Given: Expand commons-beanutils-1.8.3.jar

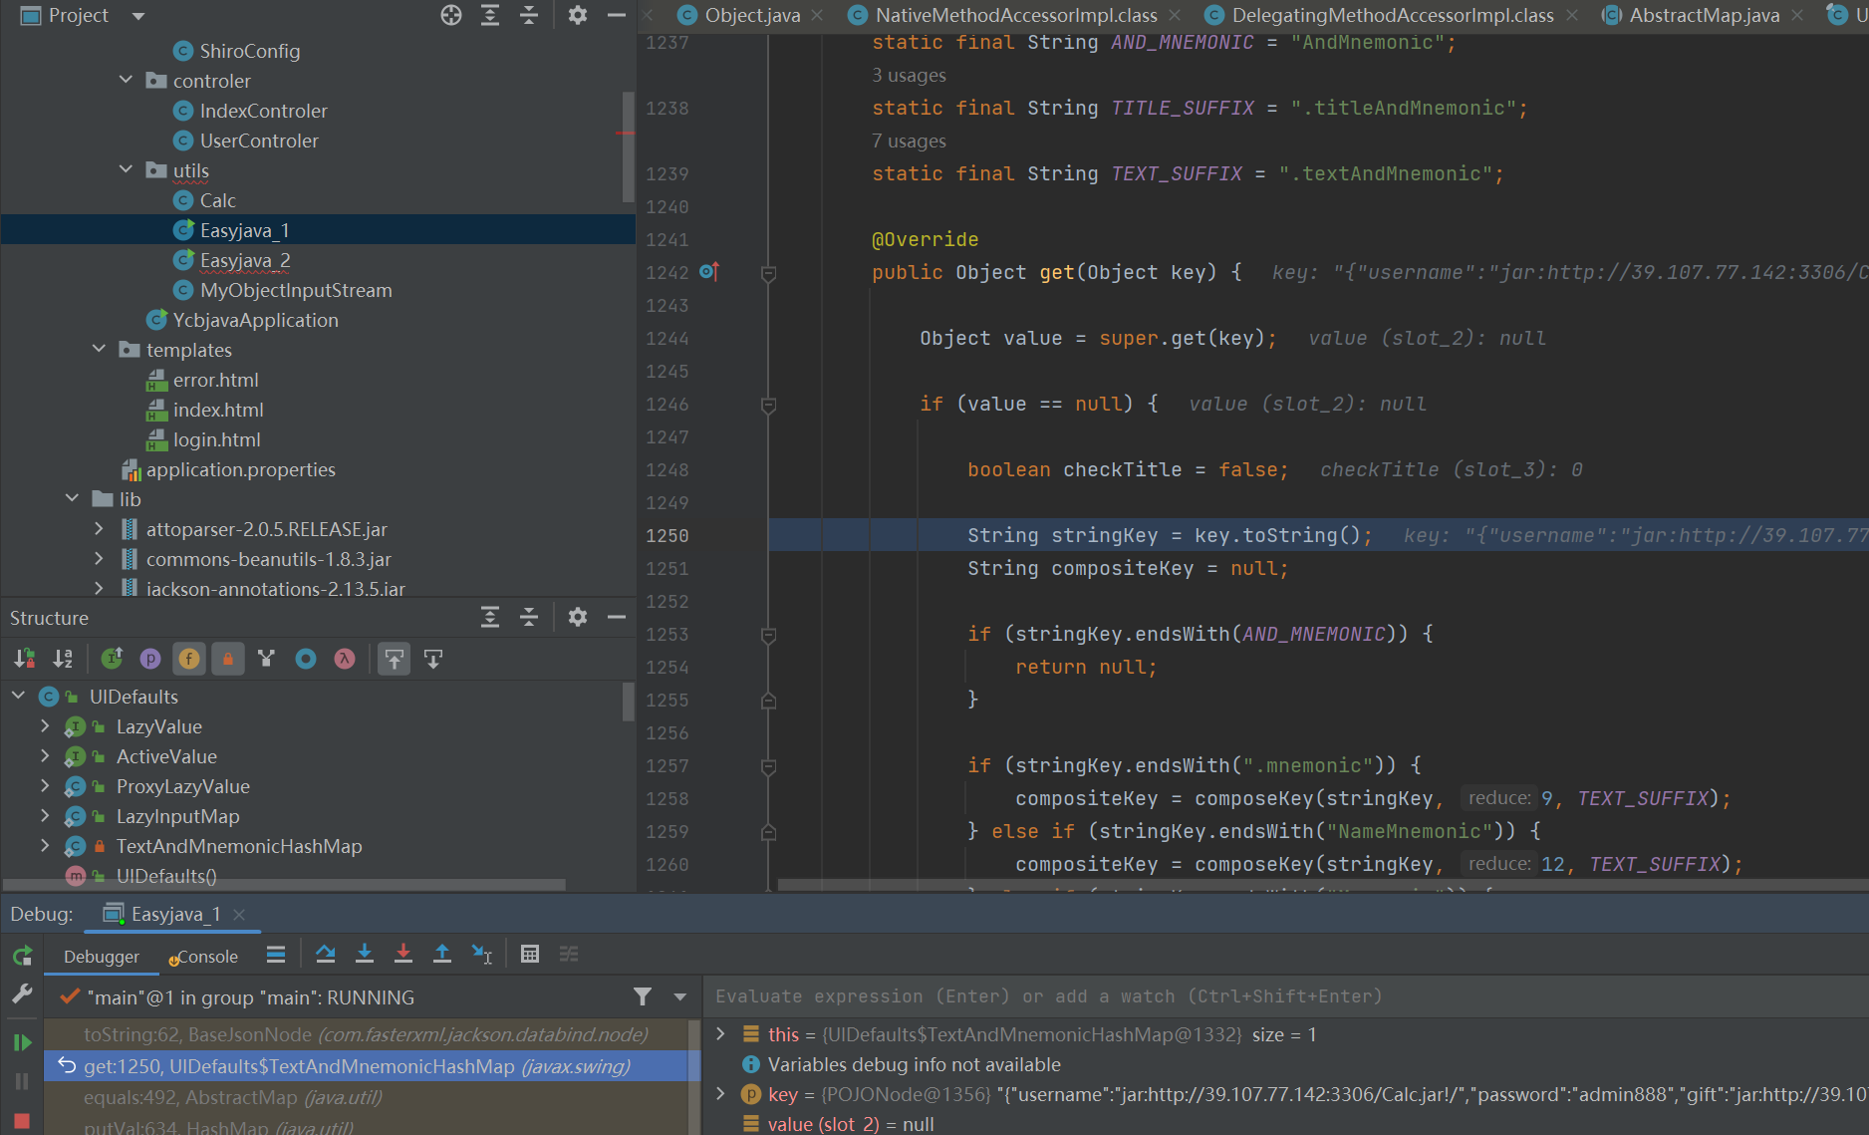Looking at the screenshot, I should 99,558.
